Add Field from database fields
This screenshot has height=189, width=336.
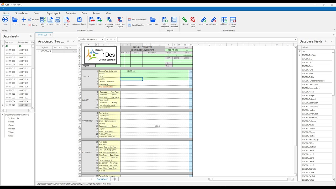pyautogui.click(x=224, y=21)
